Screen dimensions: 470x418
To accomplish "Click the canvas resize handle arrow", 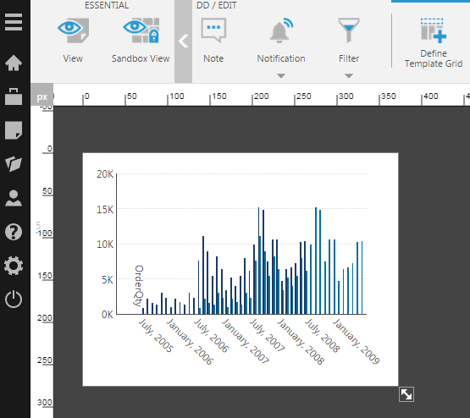I will pos(406,394).
